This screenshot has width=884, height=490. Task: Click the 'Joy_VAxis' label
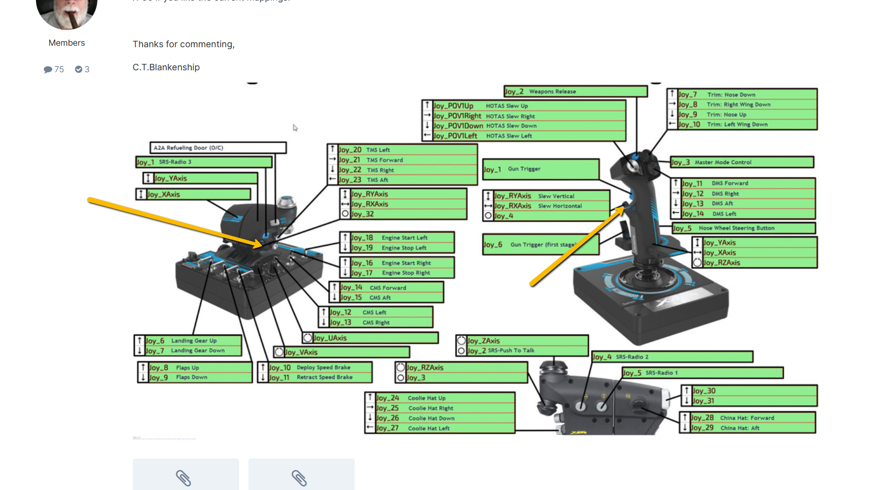(342, 352)
